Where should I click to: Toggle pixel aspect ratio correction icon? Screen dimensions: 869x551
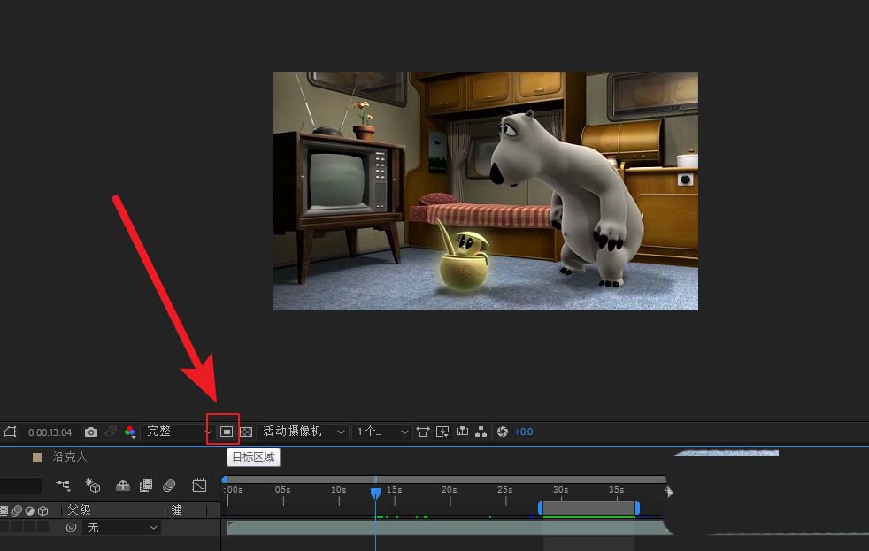[423, 432]
